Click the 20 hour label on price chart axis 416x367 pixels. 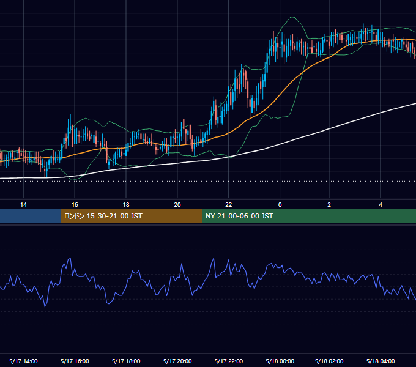177,205
